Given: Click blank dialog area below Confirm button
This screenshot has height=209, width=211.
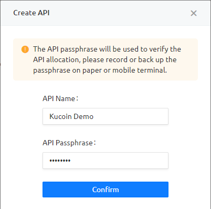Looking at the screenshot, I should tap(105, 203).
